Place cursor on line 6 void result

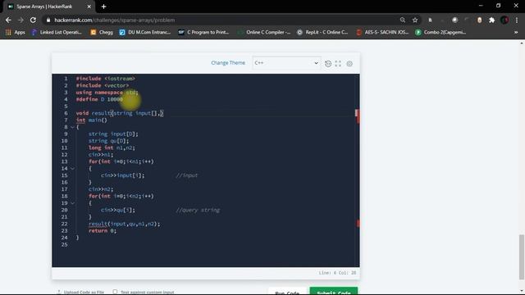[x=120, y=113]
